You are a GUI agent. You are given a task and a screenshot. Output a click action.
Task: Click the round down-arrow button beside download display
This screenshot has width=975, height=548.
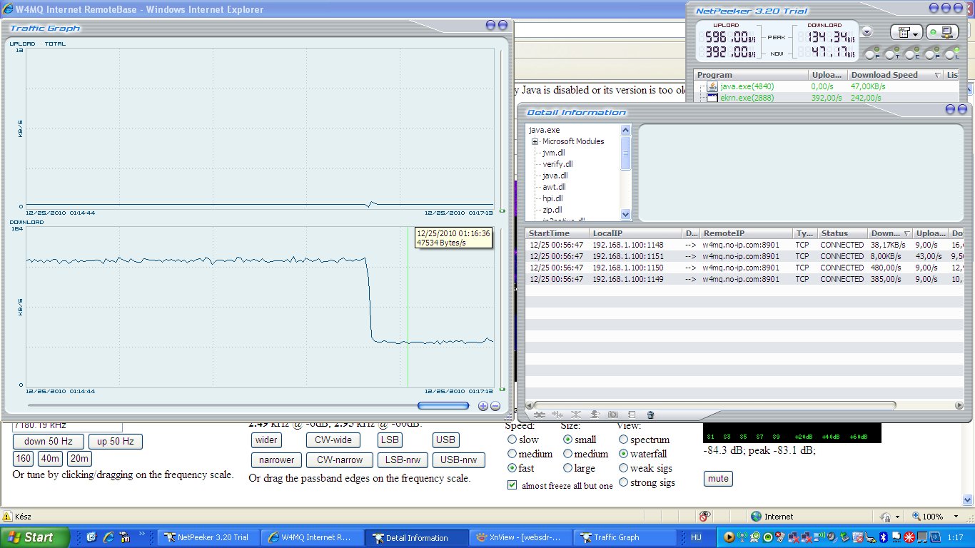click(x=867, y=31)
